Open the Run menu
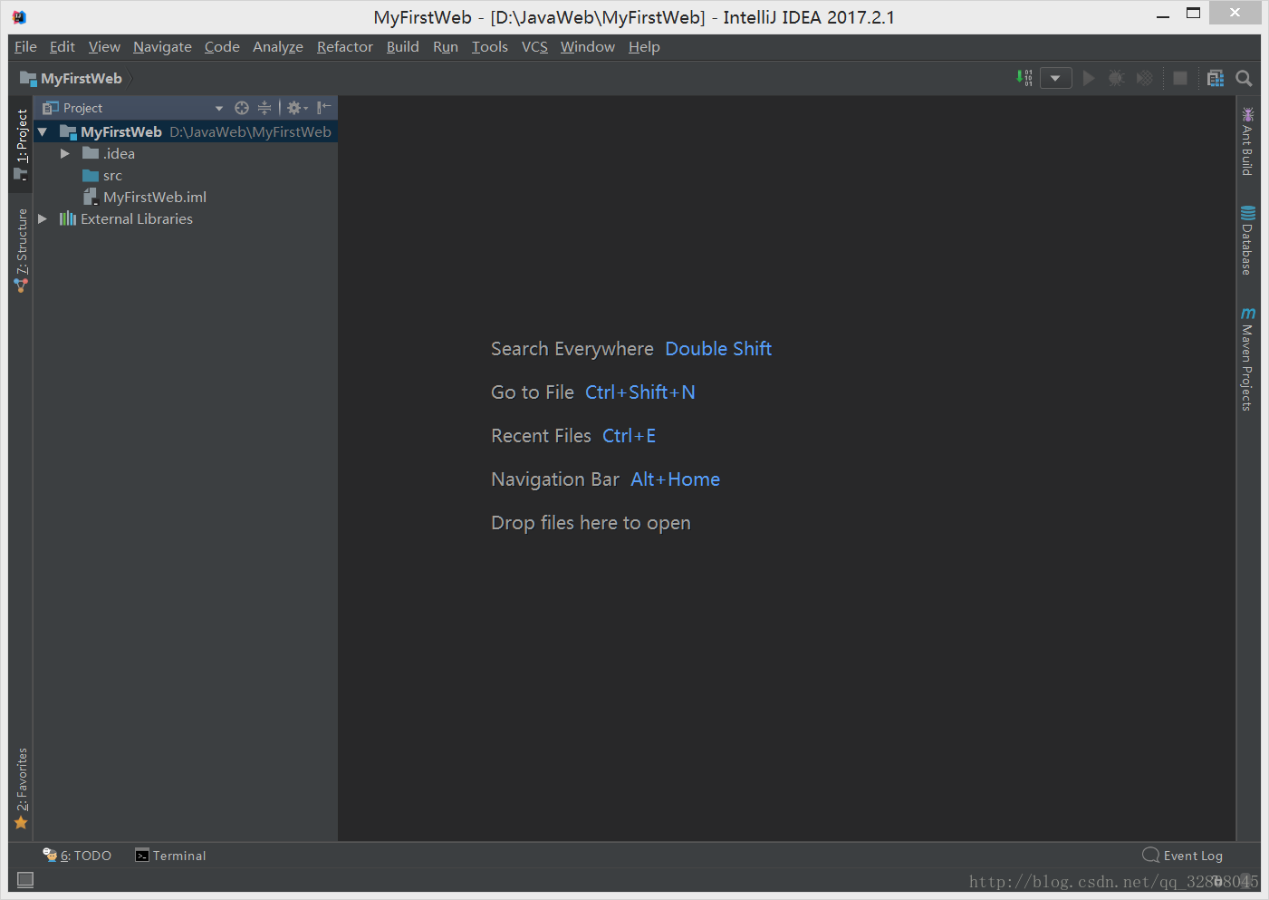 coord(446,46)
